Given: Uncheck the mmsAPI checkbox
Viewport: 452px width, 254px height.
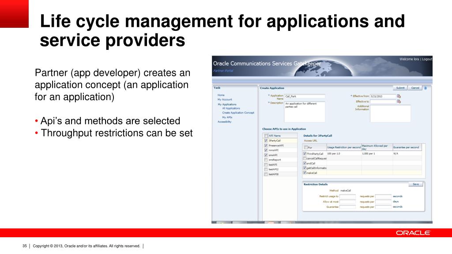Looking at the screenshot, I should click(x=266, y=150).
